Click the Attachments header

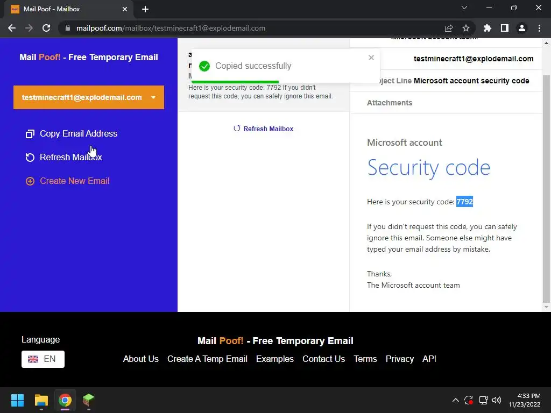tap(390, 103)
